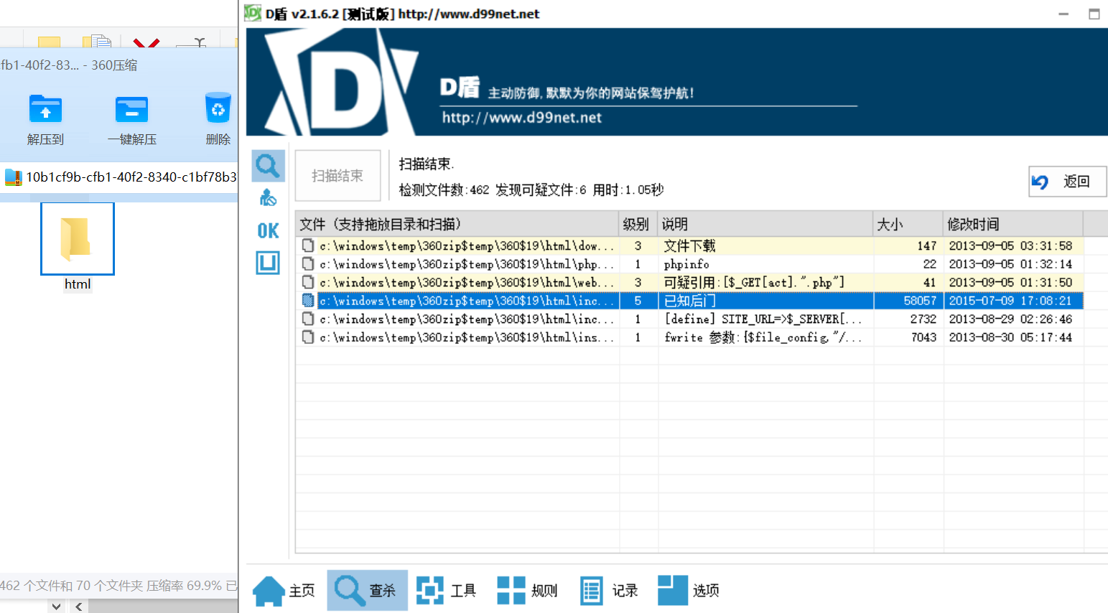Open the user/clone account icon in D盾 sidebar
This screenshot has height=613, width=1108.
(x=268, y=197)
